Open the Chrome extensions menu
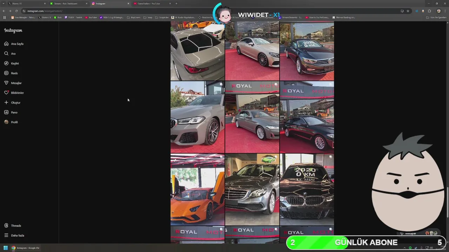Viewport: 449px width, 252px height. 429,11
